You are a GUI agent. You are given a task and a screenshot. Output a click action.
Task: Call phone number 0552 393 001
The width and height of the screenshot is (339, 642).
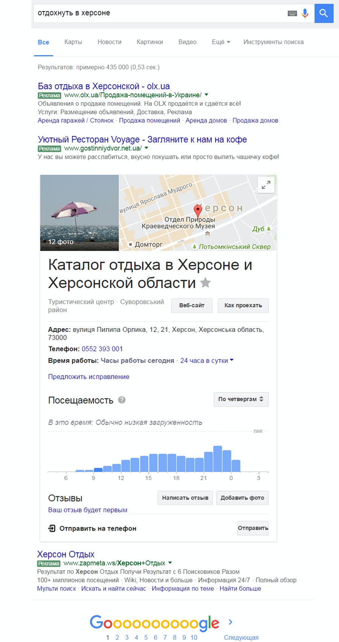(102, 349)
